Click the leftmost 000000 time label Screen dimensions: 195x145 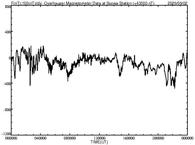pos(11,138)
